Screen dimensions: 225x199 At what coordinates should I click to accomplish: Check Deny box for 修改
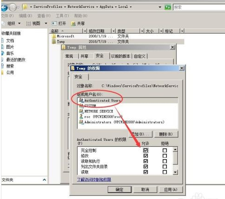165,156
